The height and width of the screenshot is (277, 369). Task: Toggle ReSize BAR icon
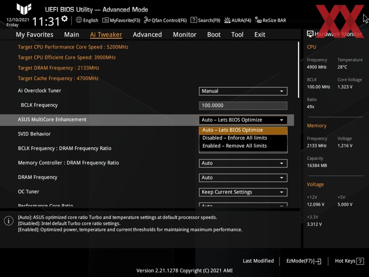click(x=258, y=20)
